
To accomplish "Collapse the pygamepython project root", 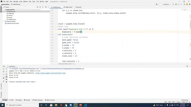I will tap(4, 10).
